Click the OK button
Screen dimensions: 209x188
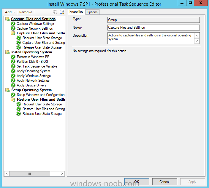[x=137, y=182]
